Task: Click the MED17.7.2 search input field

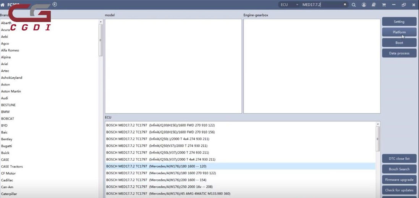Action: (x=322, y=5)
